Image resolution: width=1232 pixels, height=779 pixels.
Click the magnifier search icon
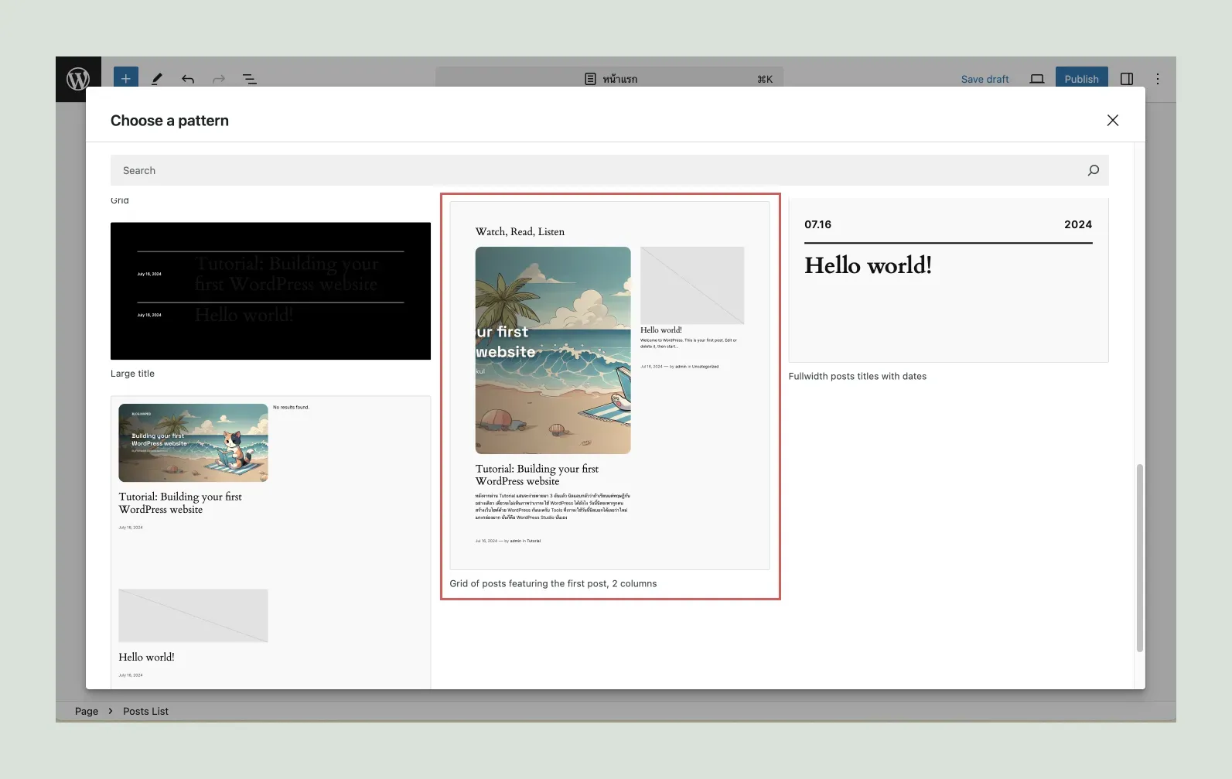(1093, 170)
